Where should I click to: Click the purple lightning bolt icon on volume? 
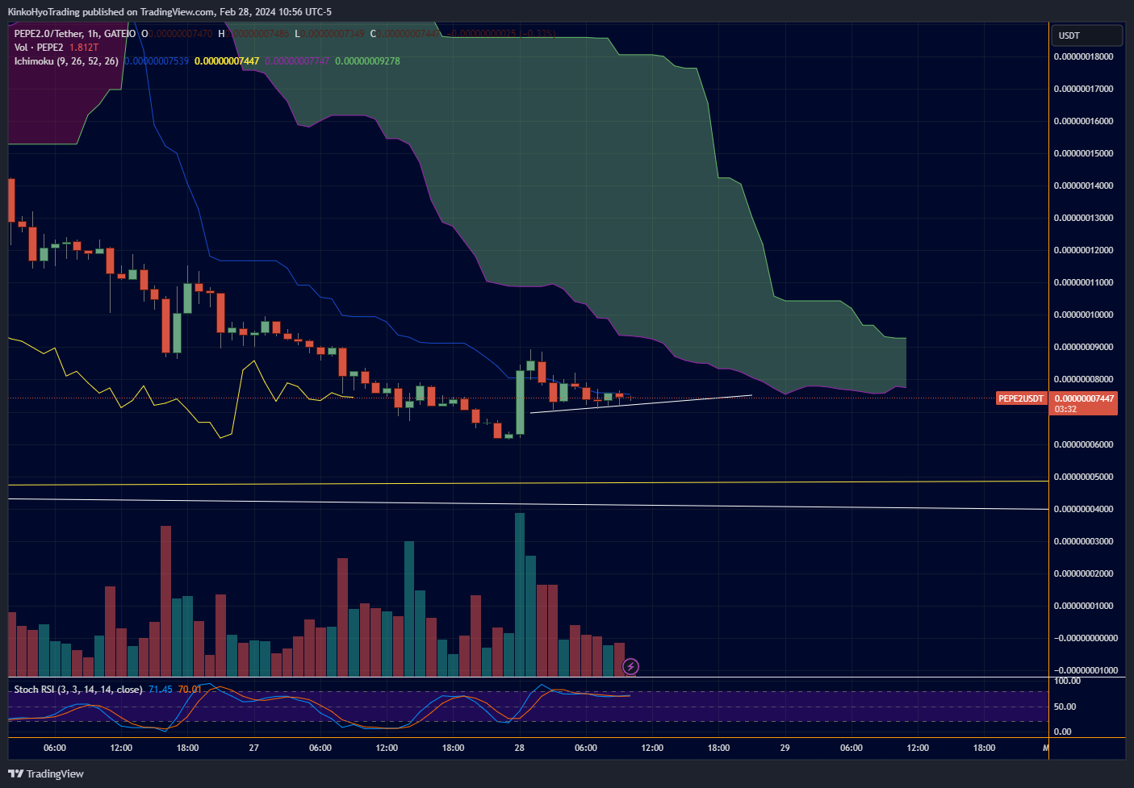pyautogui.click(x=631, y=666)
